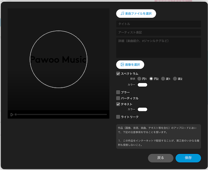
Task: Click the 画像を選択 button
Action: click(x=130, y=64)
